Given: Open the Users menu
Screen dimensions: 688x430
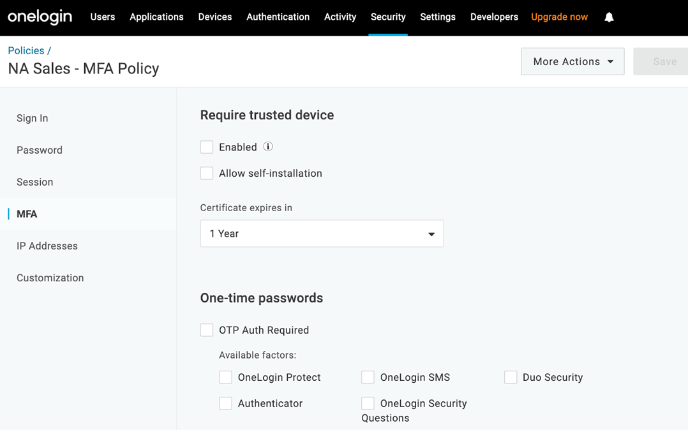Looking at the screenshot, I should coord(103,17).
